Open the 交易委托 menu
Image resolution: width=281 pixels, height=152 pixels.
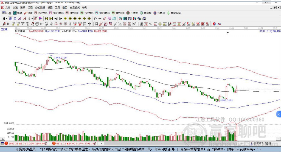tap(75, 7)
